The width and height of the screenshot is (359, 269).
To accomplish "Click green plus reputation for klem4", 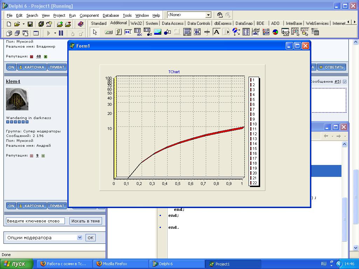I will pos(43,156).
